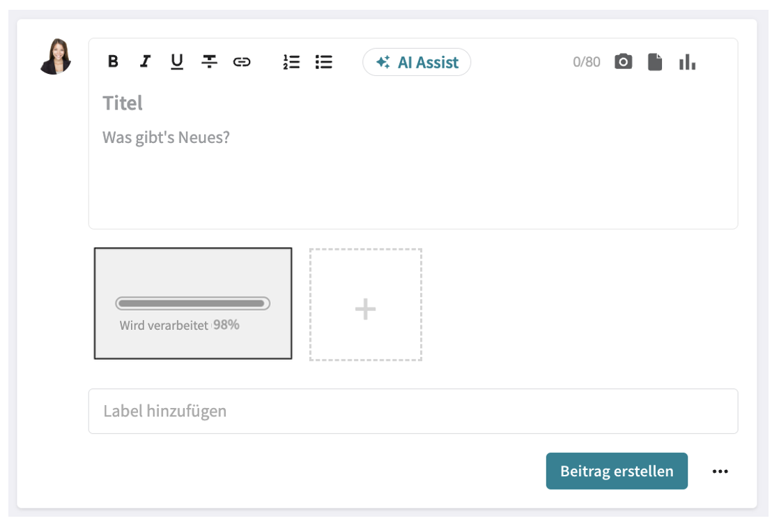The image size is (779, 530).
Task: Click the 0/80 character counter
Action: click(x=586, y=61)
